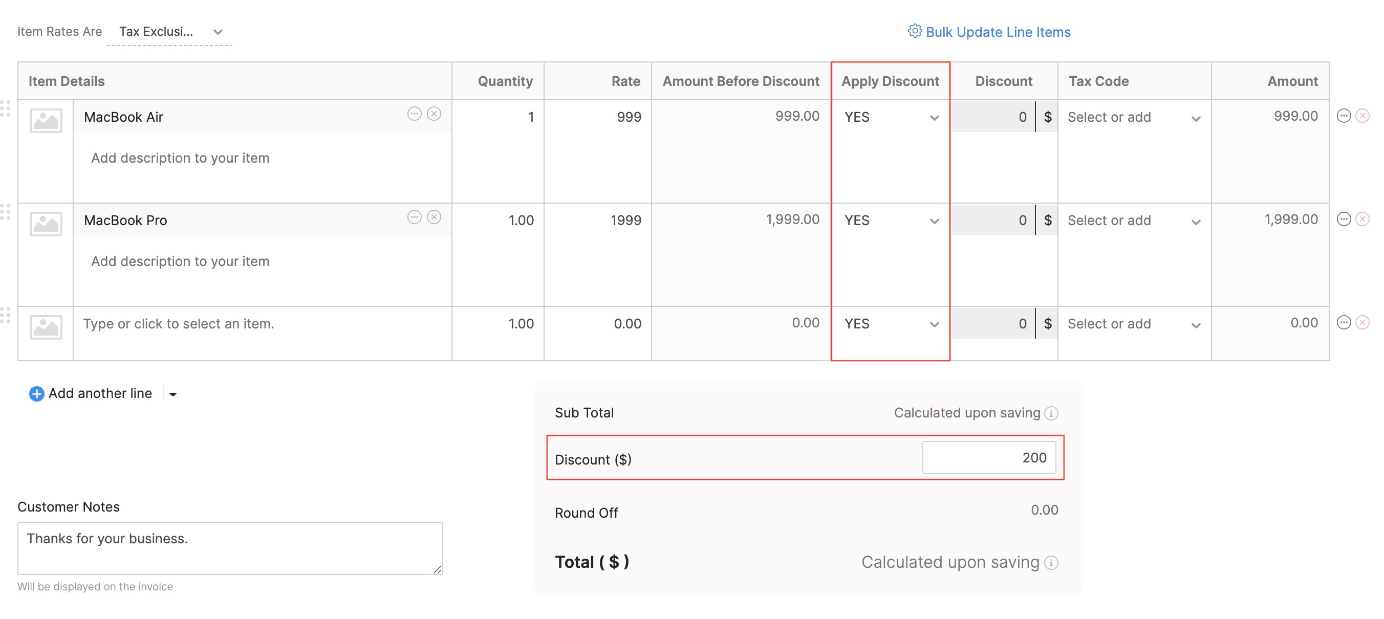
Task: Click image placeholder in empty item row
Action: [46, 327]
